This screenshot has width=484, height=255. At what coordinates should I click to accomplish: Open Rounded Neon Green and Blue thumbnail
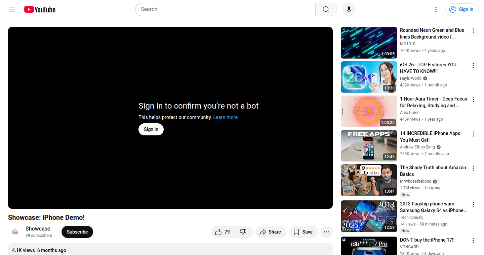[x=369, y=43]
